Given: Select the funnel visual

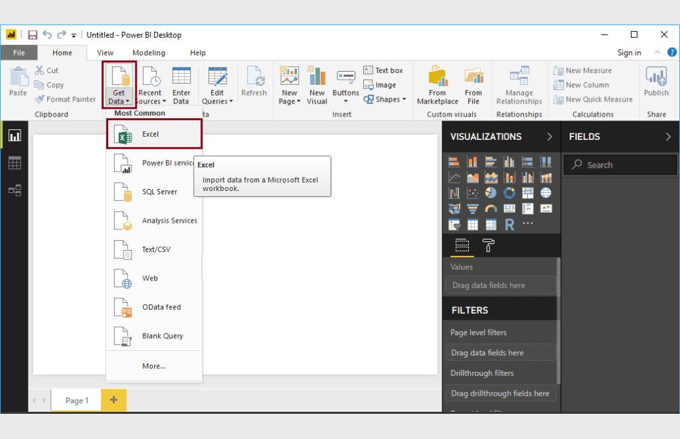Looking at the screenshot, I should 472,209.
